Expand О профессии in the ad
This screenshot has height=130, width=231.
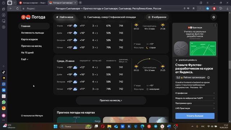pos(195,93)
